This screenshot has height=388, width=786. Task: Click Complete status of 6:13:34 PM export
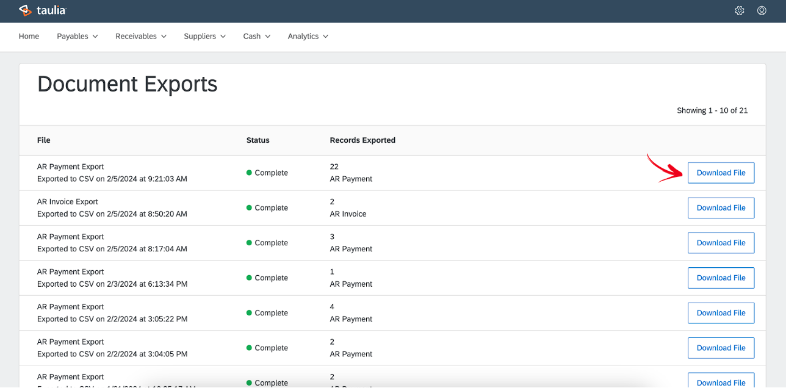coord(267,278)
